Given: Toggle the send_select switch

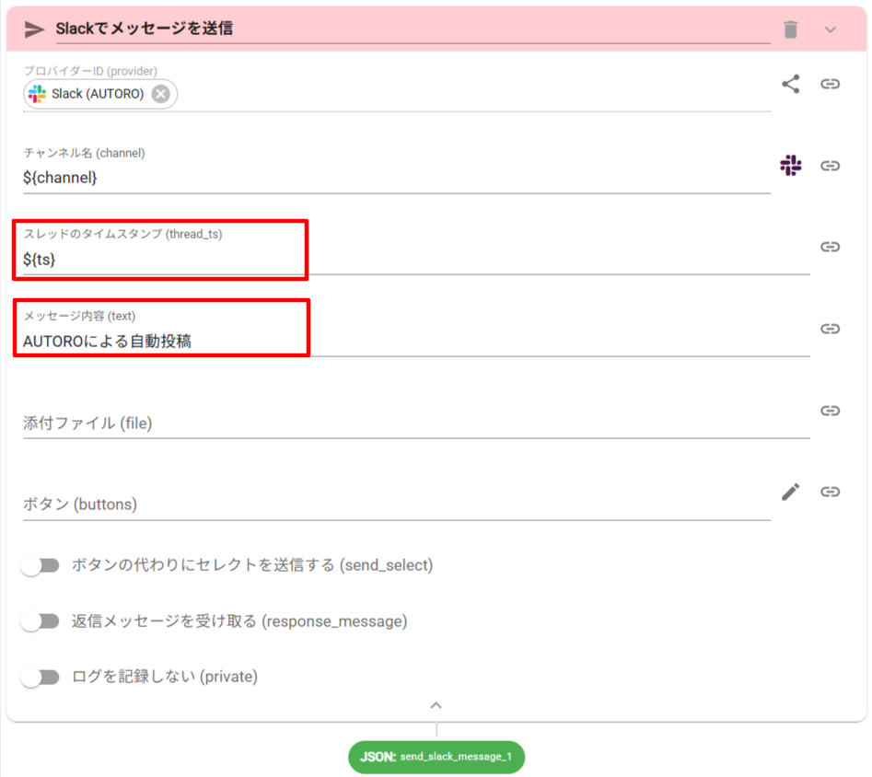Looking at the screenshot, I should coord(40,565).
